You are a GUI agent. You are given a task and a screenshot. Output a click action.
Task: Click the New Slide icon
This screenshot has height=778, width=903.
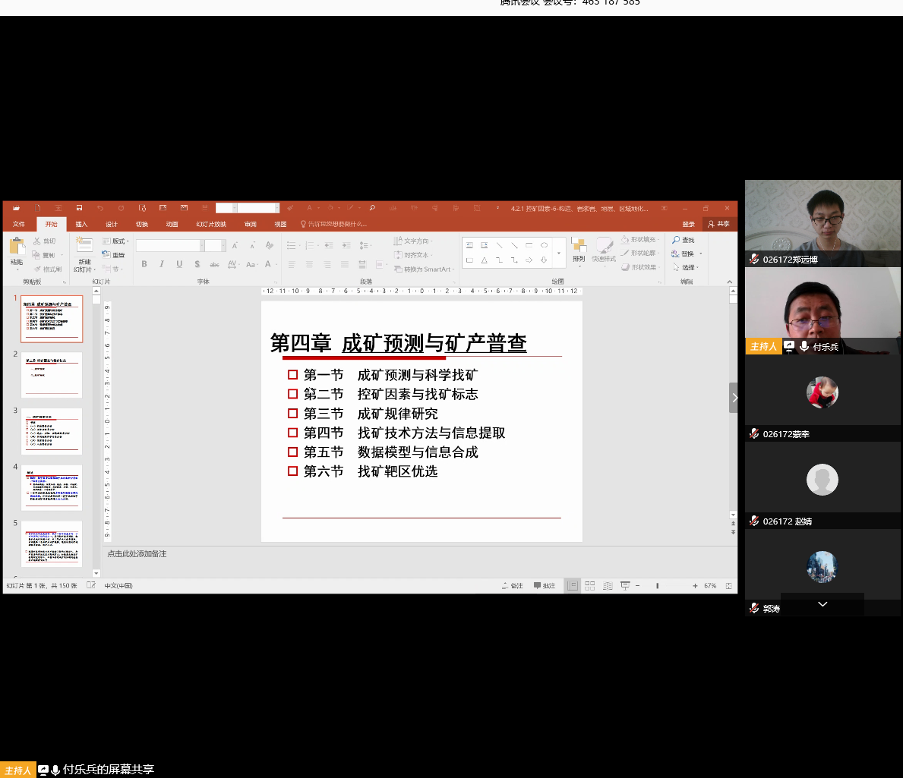pos(84,245)
